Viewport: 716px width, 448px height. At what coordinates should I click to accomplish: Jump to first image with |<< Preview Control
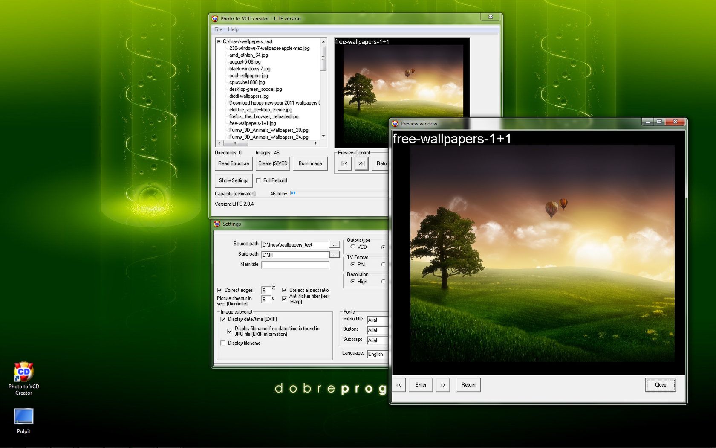(344, 163)
